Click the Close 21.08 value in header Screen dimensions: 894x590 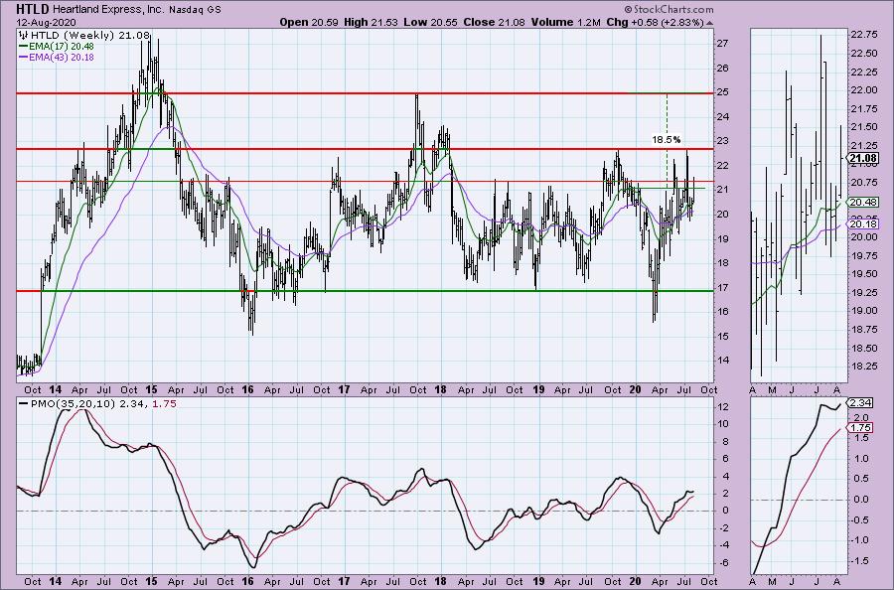[x=495, y=22]
